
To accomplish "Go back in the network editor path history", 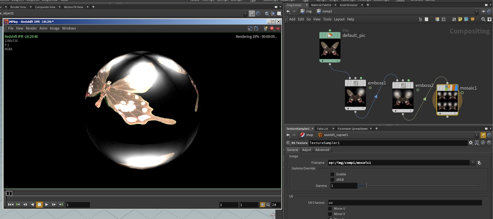I will pos(288,11).
